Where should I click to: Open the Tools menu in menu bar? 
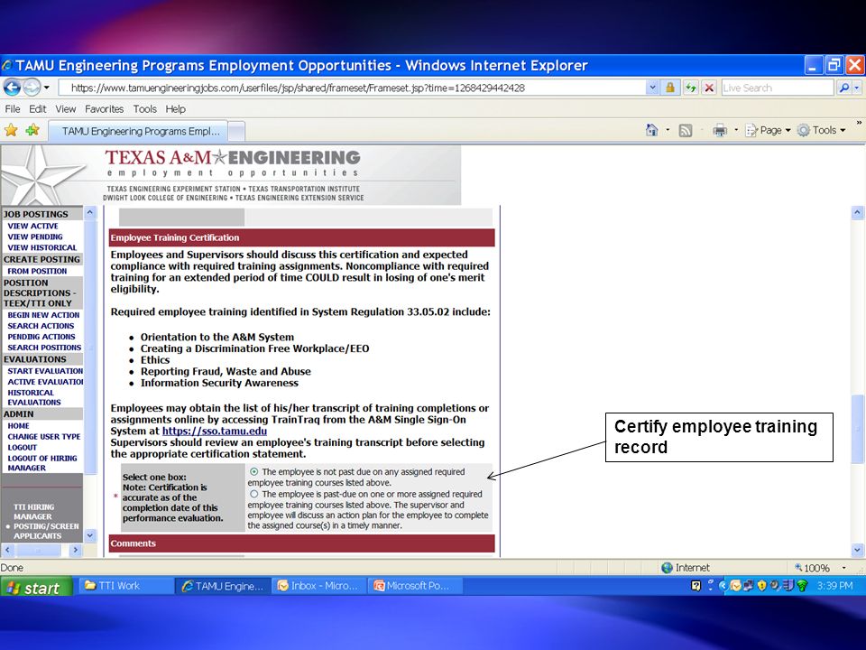point(144,109)
